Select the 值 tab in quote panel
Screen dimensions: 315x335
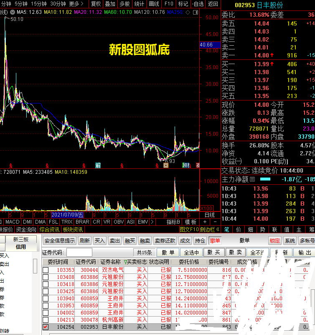tap(287, 229)
